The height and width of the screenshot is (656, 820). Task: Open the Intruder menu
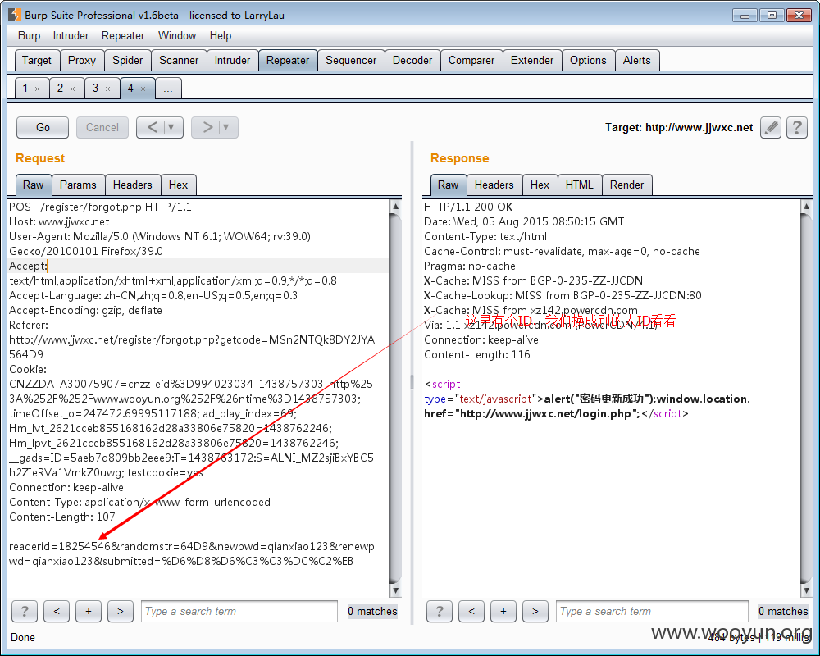click(71, 35)
